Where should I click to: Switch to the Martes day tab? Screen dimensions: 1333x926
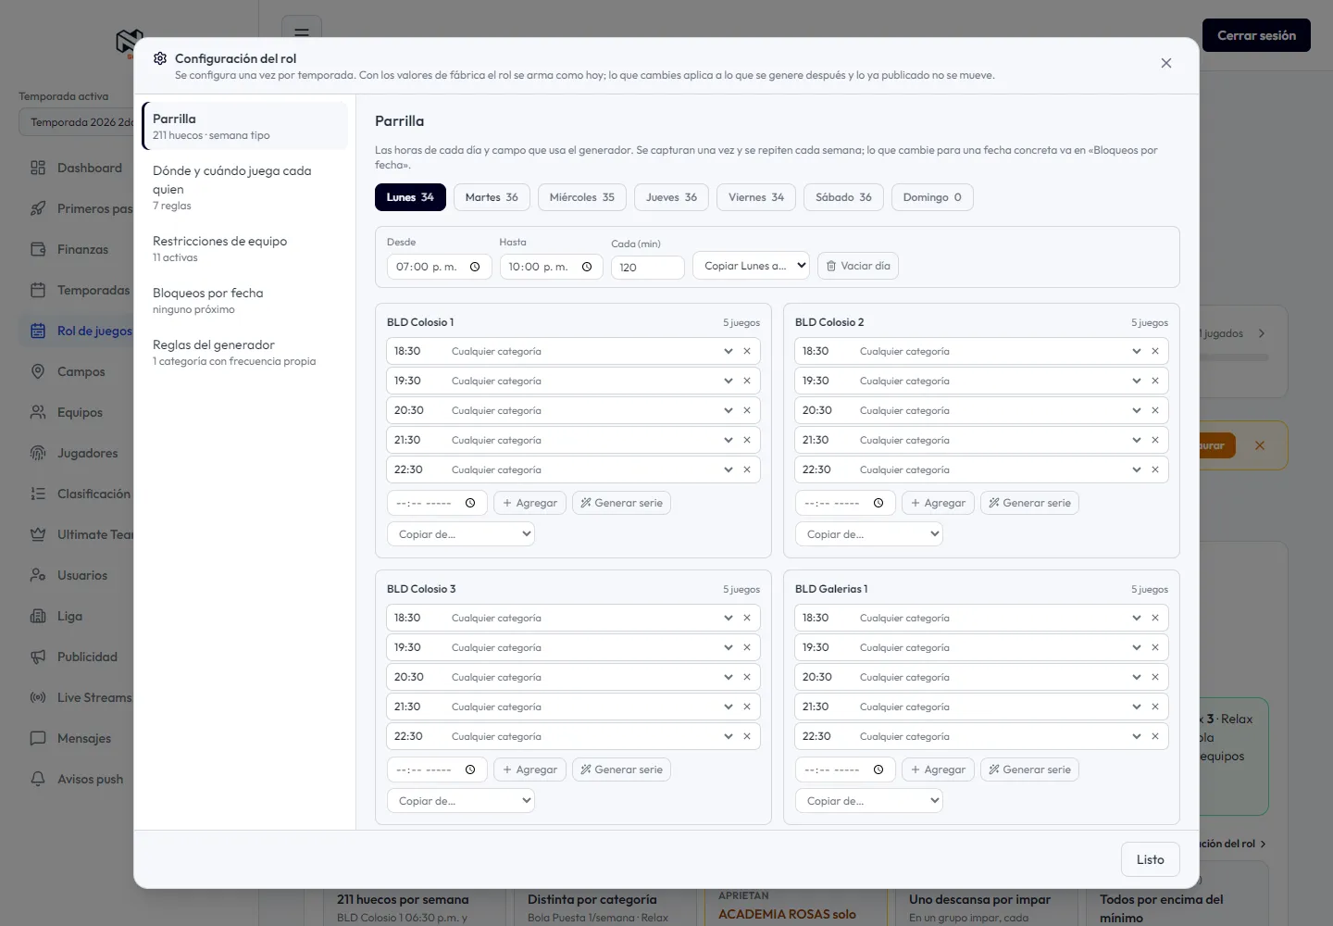click(492, 197)
